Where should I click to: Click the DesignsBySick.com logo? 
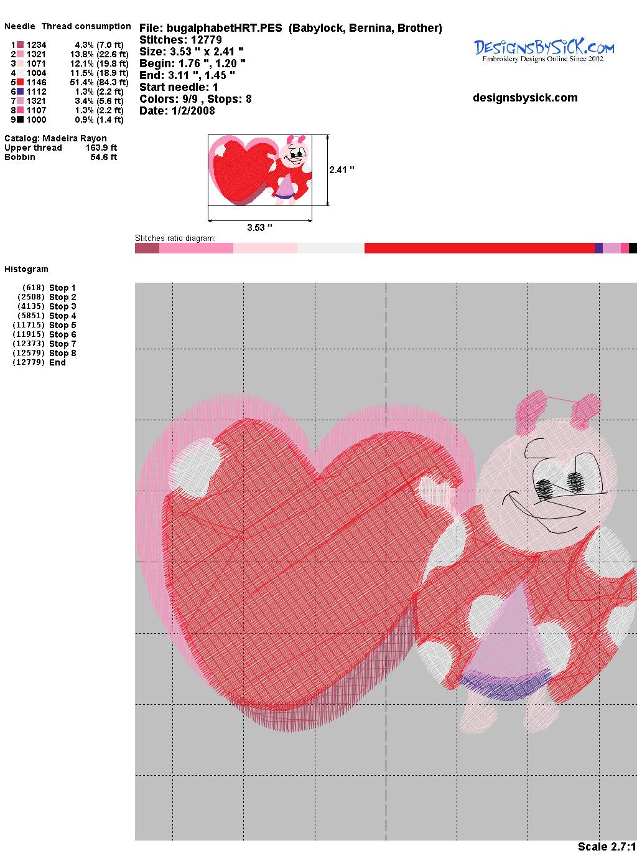coord(544,50)
